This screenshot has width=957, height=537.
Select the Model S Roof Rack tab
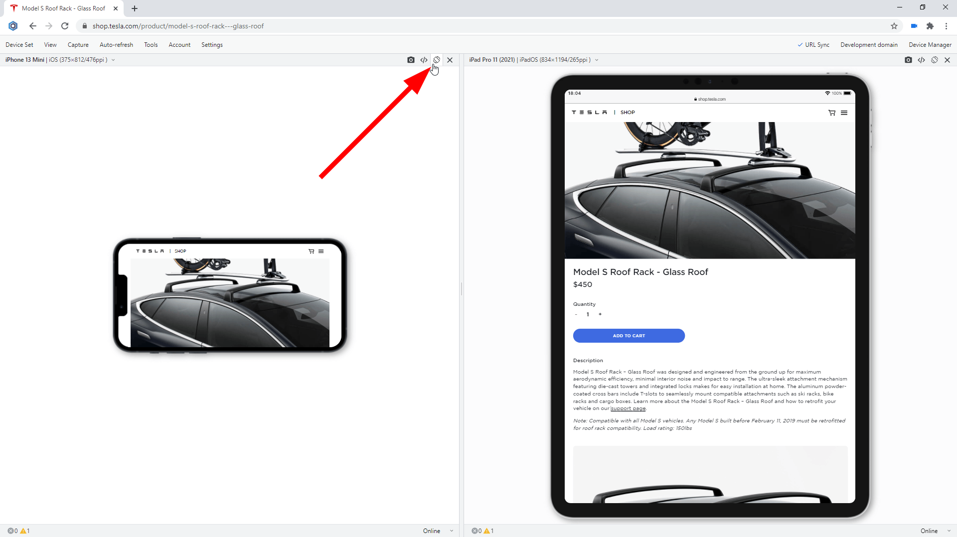coord(64,8)
